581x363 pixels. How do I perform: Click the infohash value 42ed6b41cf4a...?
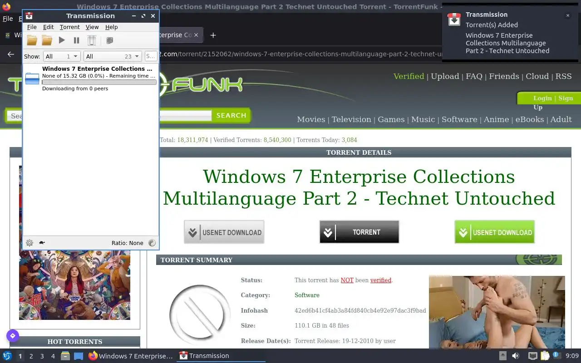click(360, 310)
